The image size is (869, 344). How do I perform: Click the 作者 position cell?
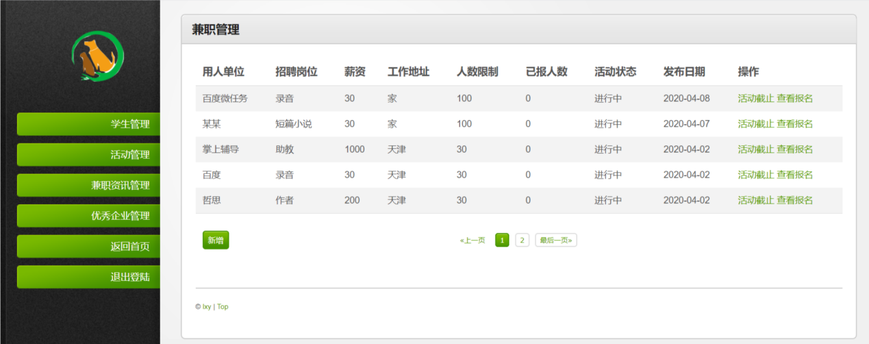[284, 200]
